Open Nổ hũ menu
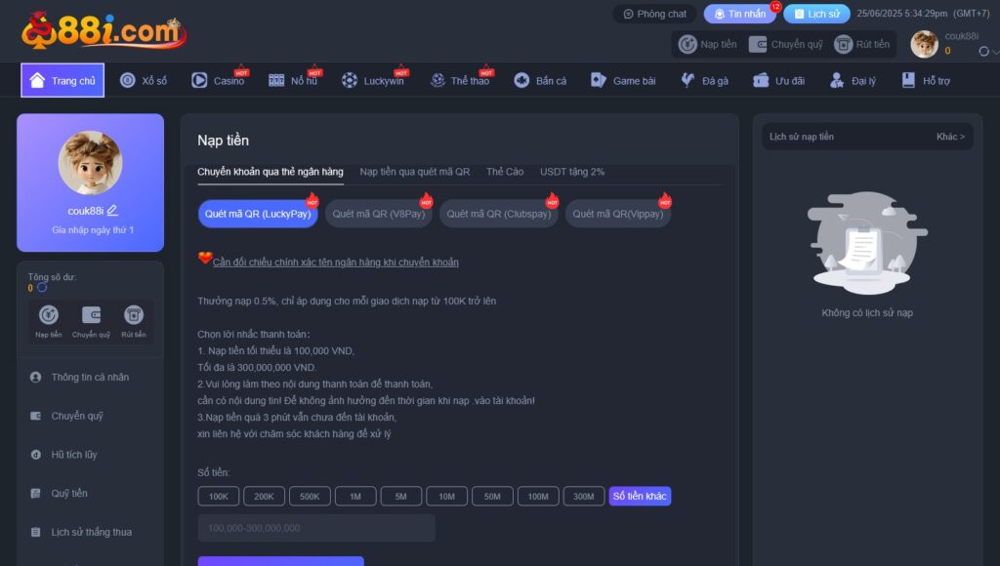Screen dimensions: 1000x566 pyautogui.click(x=293, y=81)
